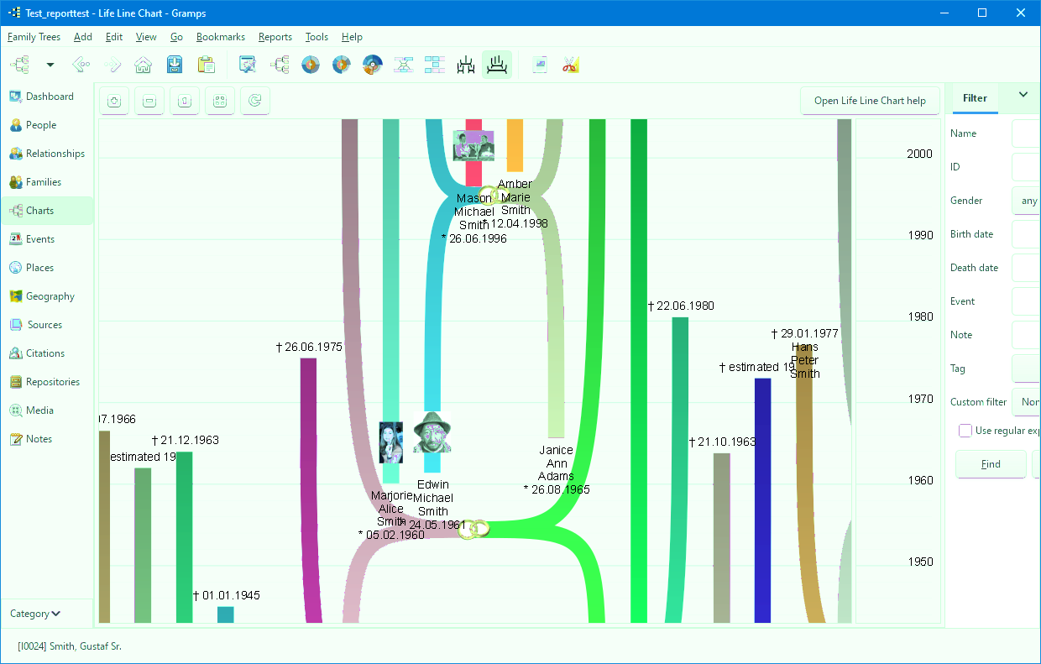This screenshot has width=1041, height=664.
Task: Click the Find button
Action: tap(991, 464)
